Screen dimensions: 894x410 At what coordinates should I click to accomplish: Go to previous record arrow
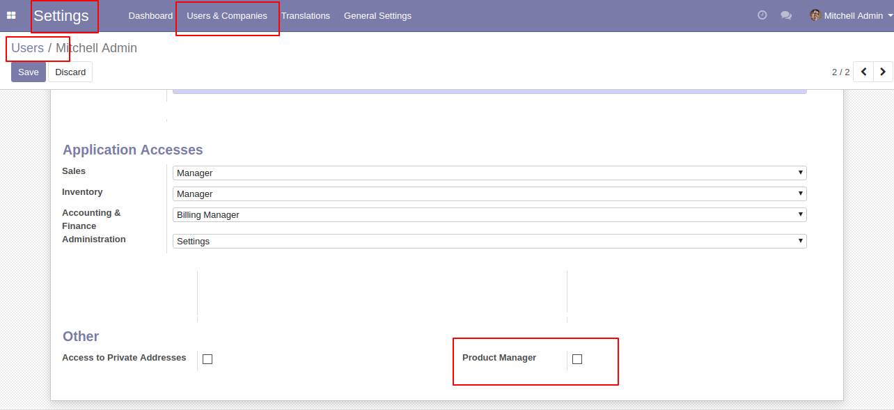(863, 72)
